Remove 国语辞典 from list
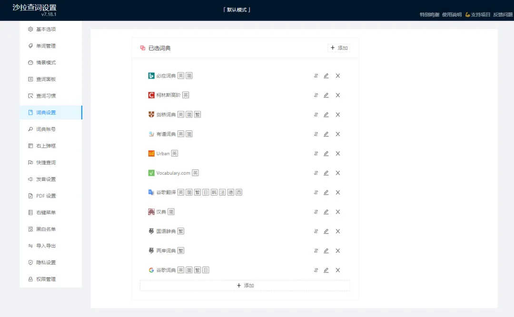The image size is (514, 317). 337,231
